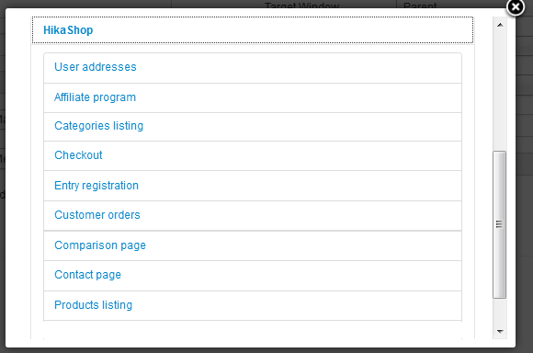Select the User addresses menu type
This screenshot has height=353, width=533.
(x=96, y=67)
